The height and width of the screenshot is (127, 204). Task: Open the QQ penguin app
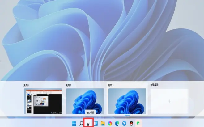(131, 124)
